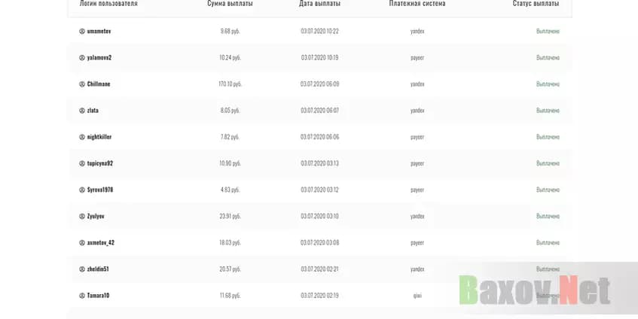Viewport: 638px width, 319px height.
Task: Click the 'Логин пользователя' column header
Action: point(108,4)
